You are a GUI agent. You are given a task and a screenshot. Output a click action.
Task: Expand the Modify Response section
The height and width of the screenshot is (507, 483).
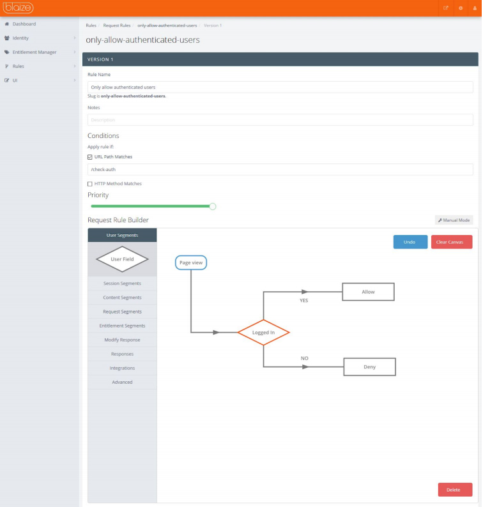tap(122, 340)
